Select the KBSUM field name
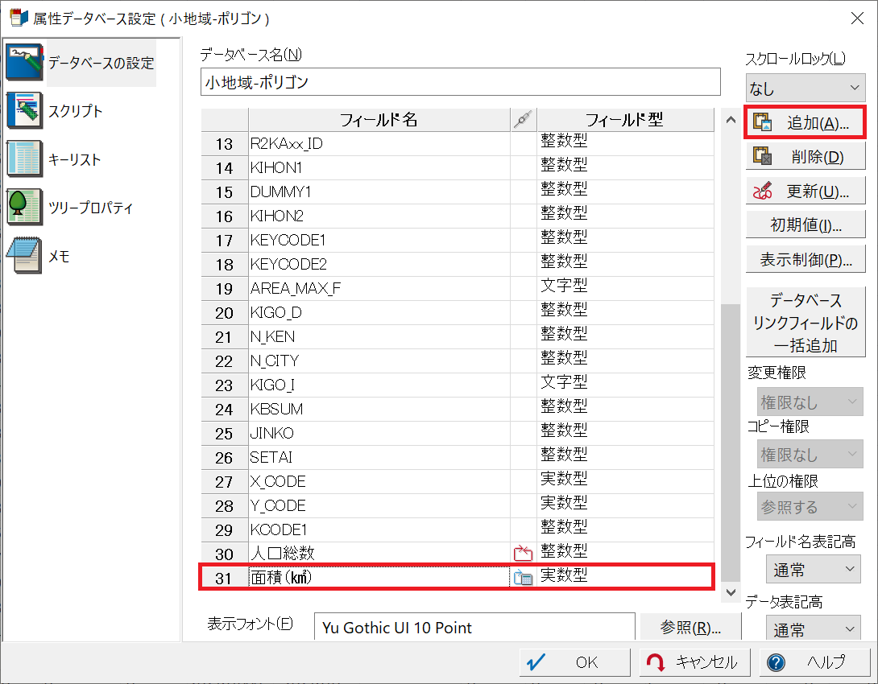 276,409
